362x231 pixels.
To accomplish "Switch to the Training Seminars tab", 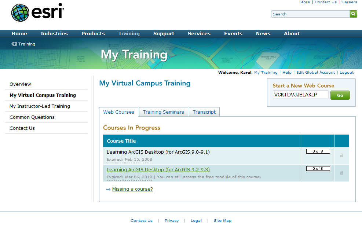I will (164, 112).
